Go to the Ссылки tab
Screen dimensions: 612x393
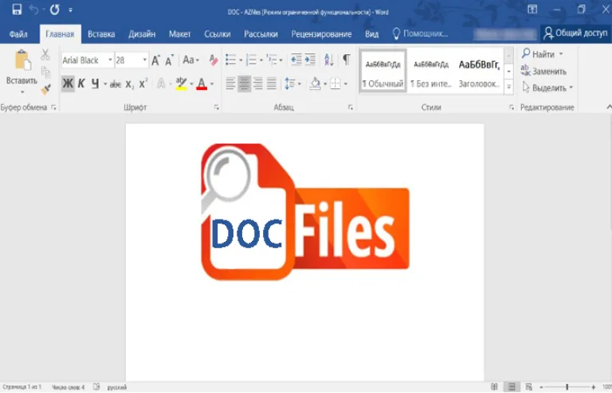click(x=218, y=34)
